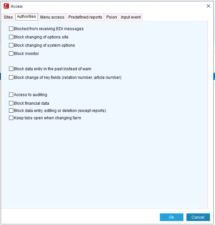Enable Access to auditing checkbox
Screen dimensions: 215x225
[11, 95]
